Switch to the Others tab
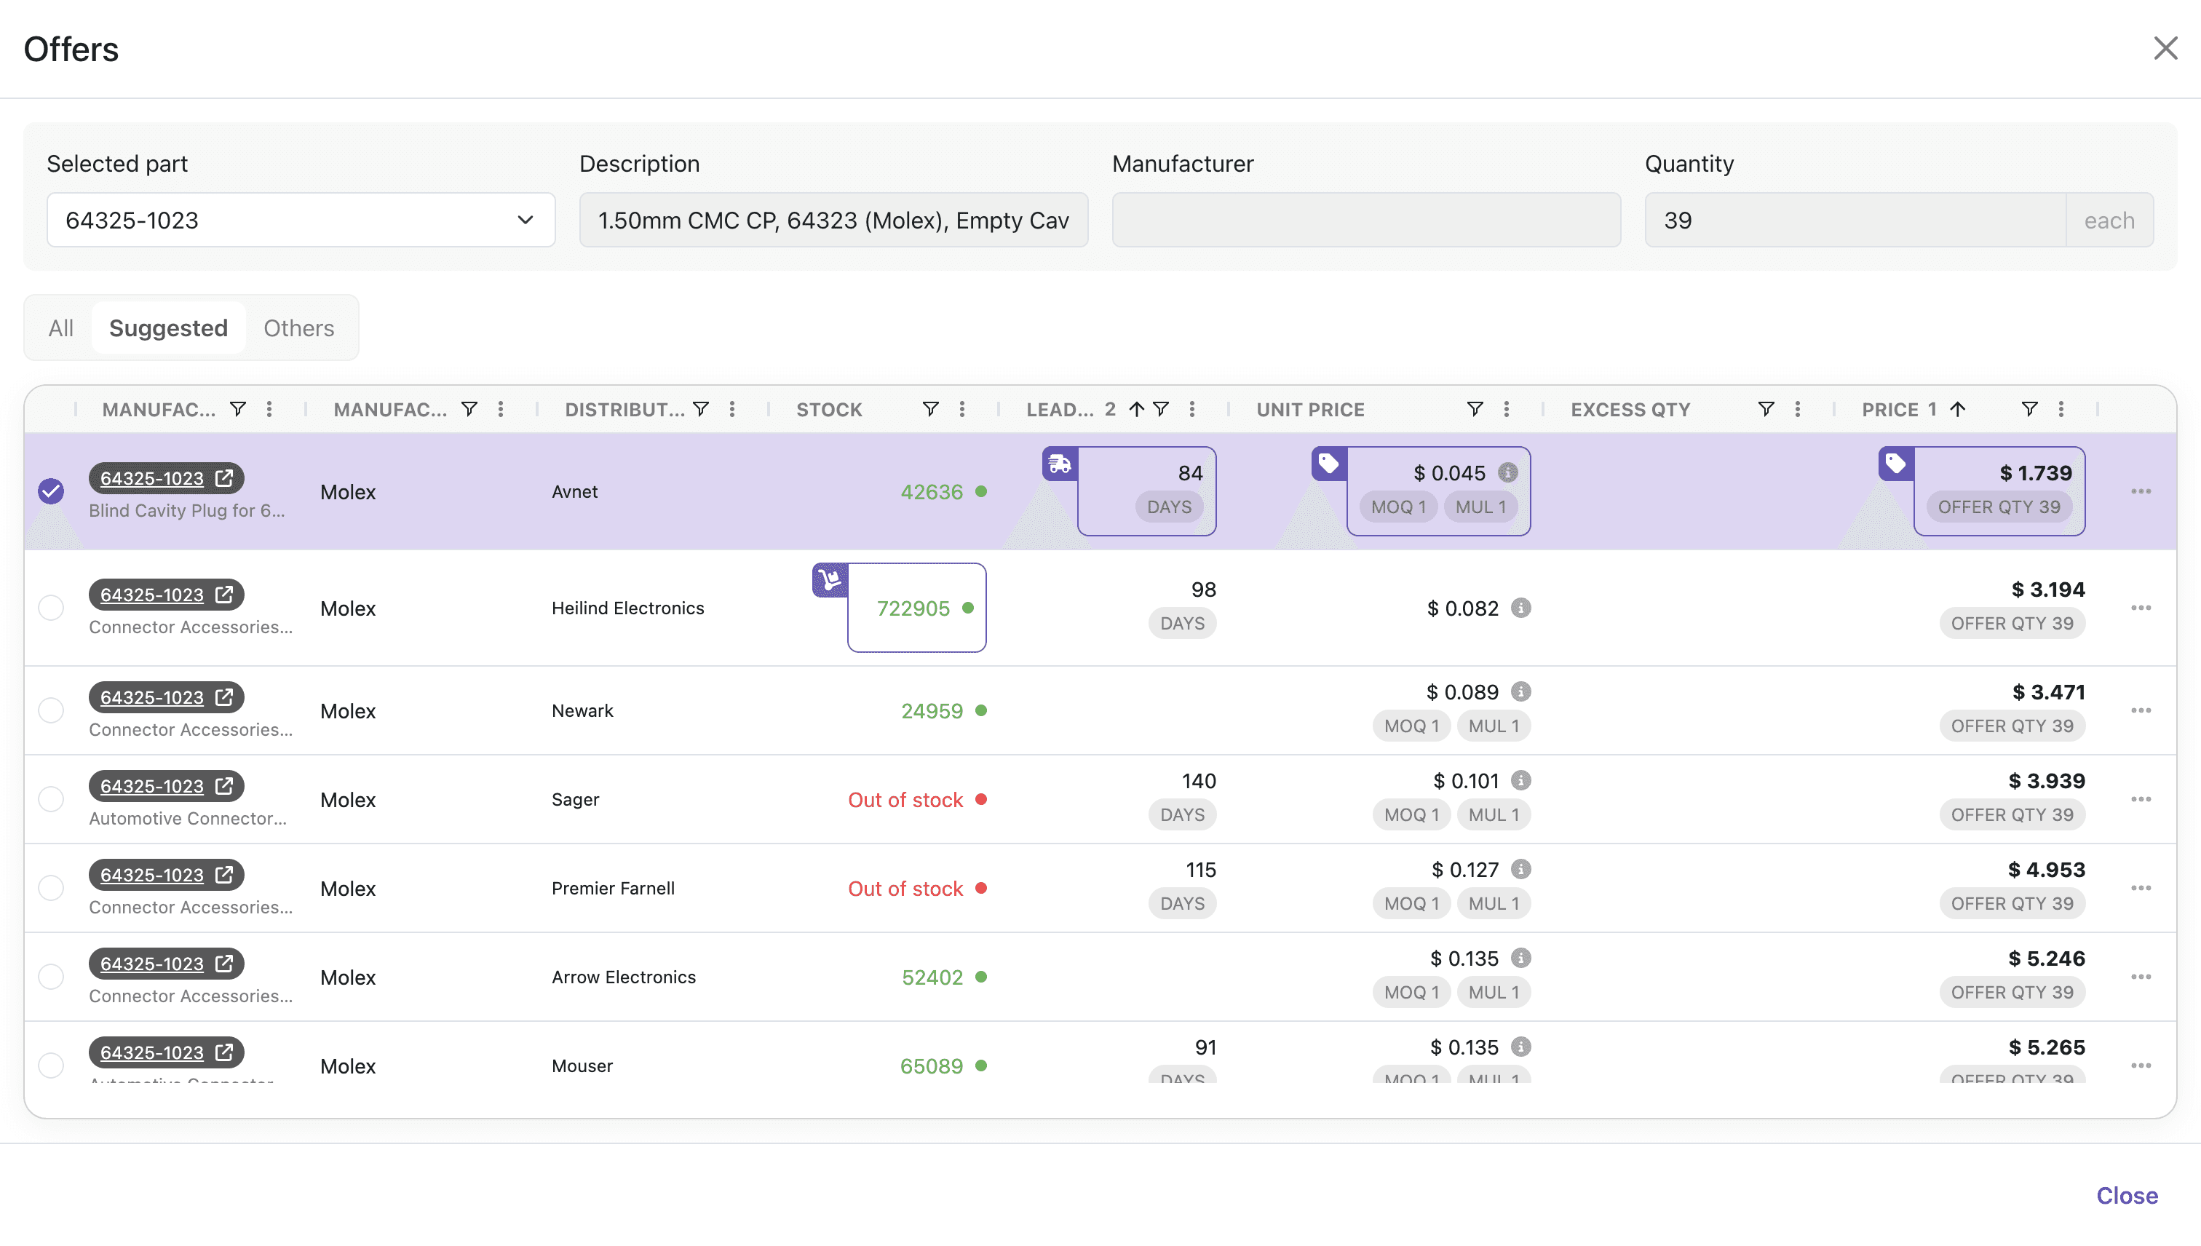The image size is (2201, 1246). (298, 329)
